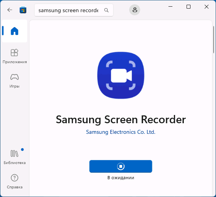
Task: Open Справка help in sidebar
Action: tap(15, 181)
